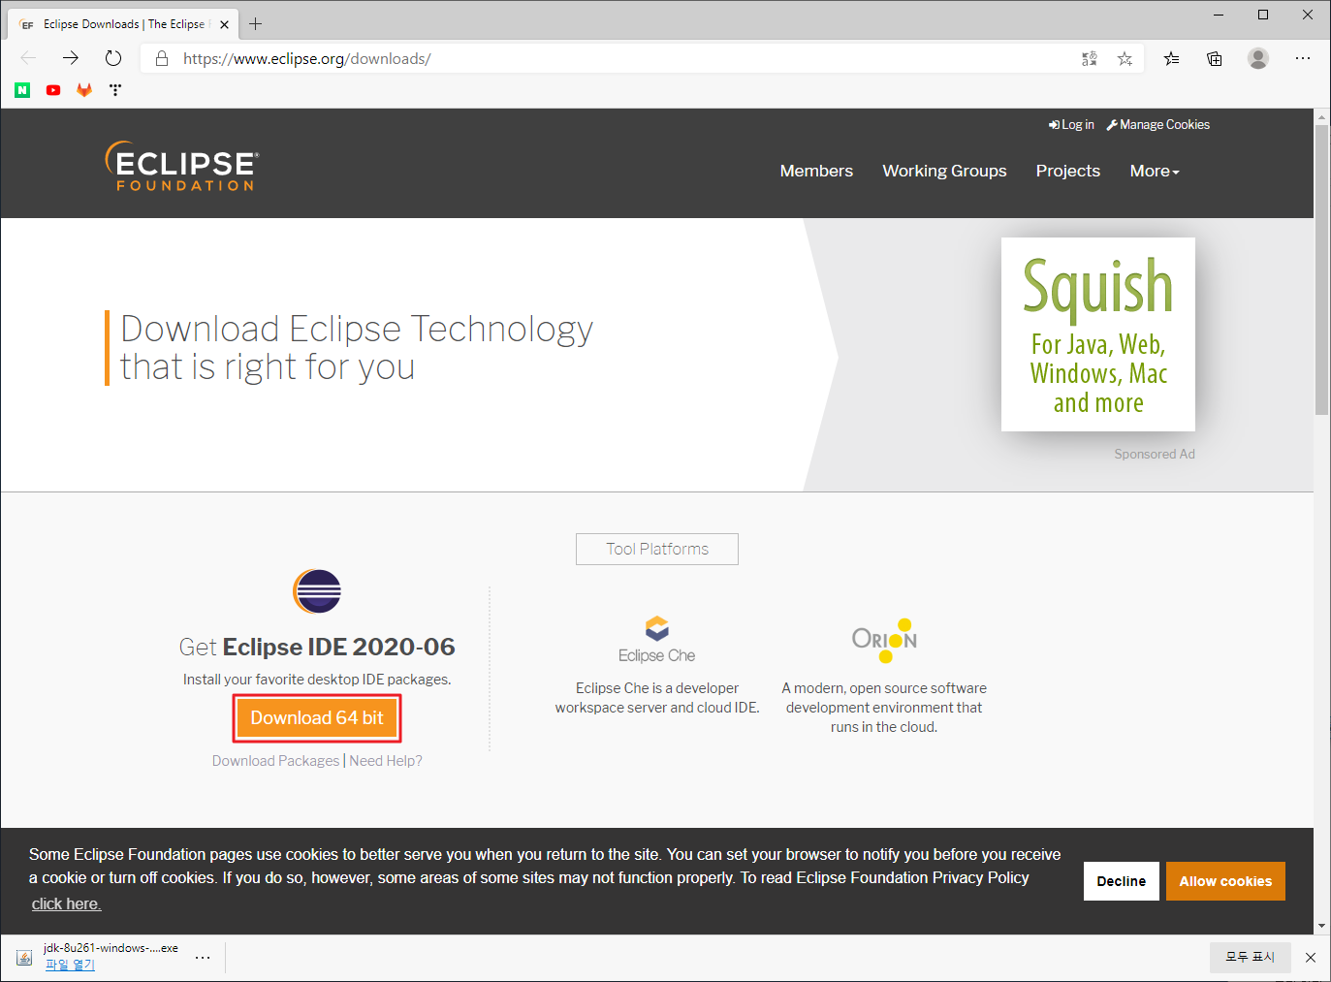
Task: Close the downloads bar
Action: 1311,958
